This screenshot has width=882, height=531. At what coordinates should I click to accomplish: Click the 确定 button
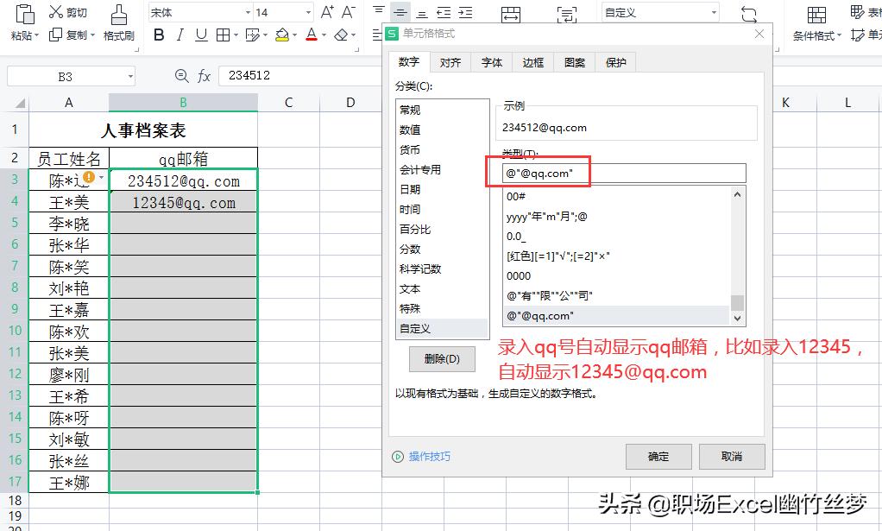point(658,456)
